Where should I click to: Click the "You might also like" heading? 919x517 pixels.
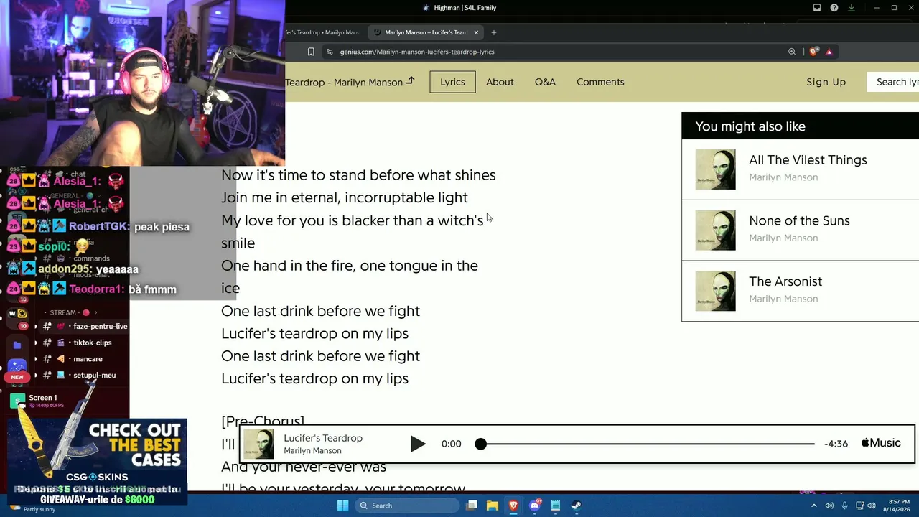tap(750, 126)
